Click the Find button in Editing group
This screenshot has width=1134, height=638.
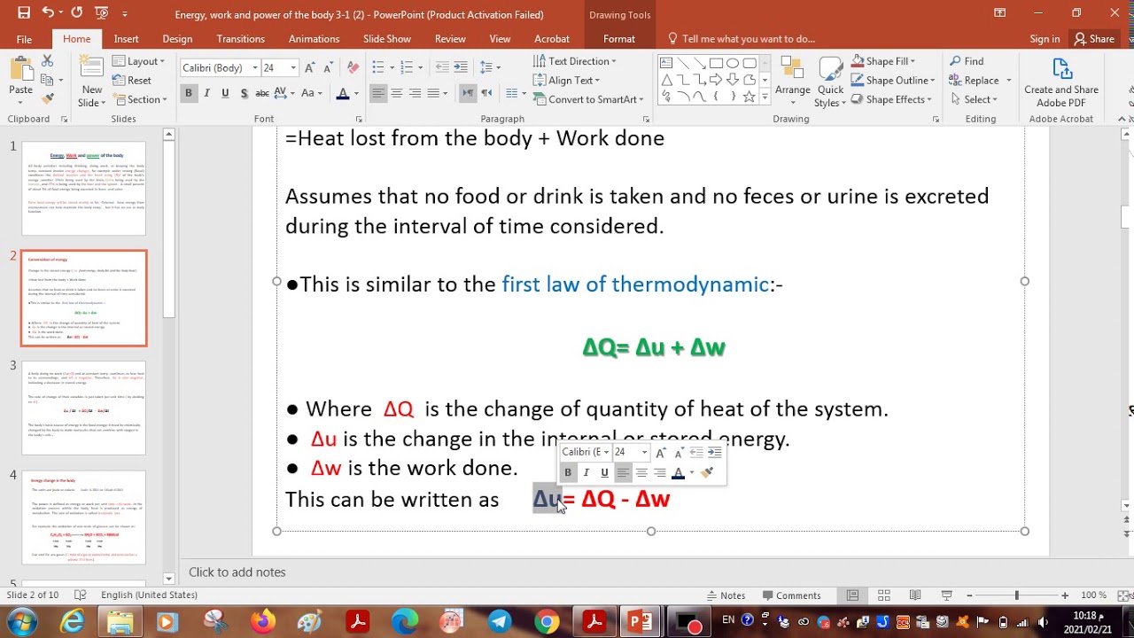tap(967, 61)
